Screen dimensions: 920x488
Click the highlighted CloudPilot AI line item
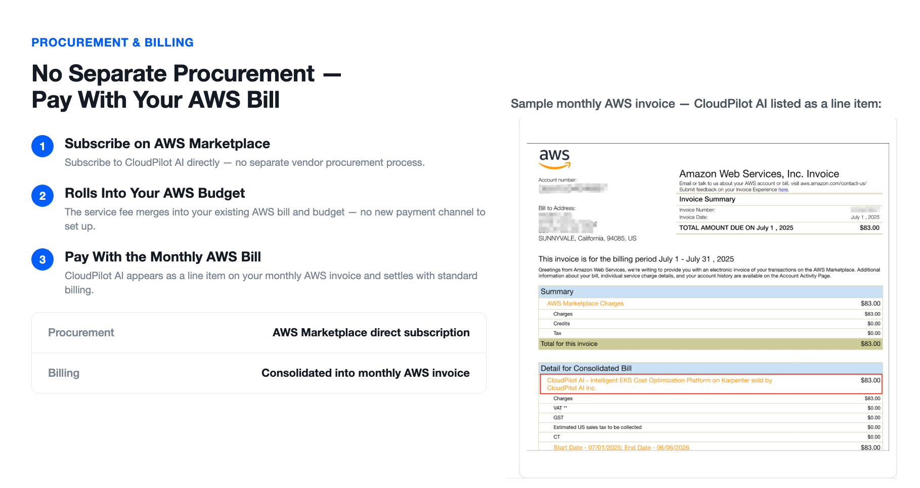pos(711,384)
